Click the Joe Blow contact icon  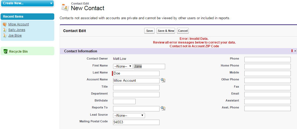tap(5, 36)
